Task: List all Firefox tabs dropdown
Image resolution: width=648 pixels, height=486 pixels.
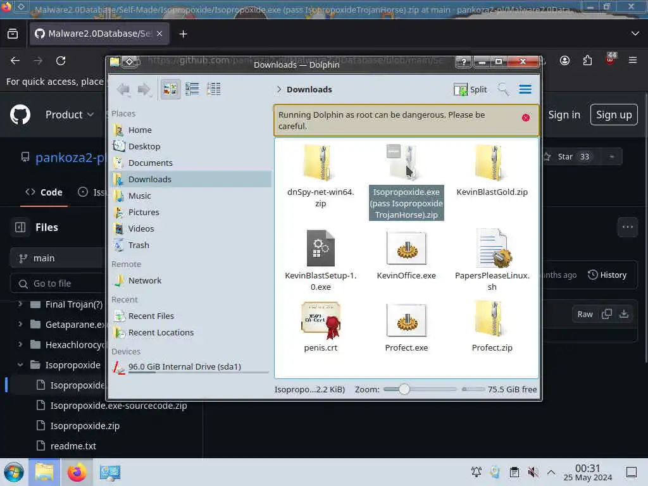Action: [635, 34]
